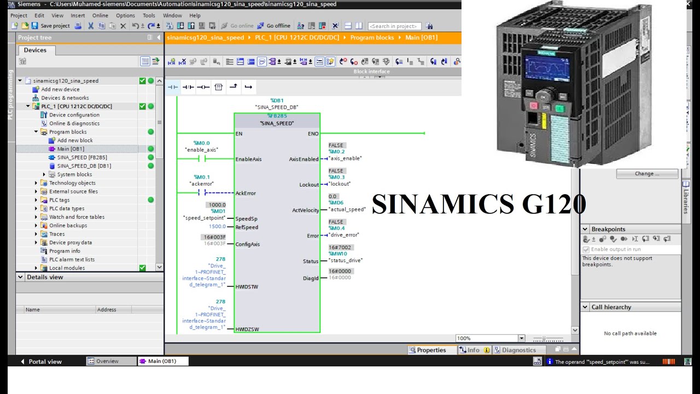Open the Online menu
700x394 pixels.
100,15
